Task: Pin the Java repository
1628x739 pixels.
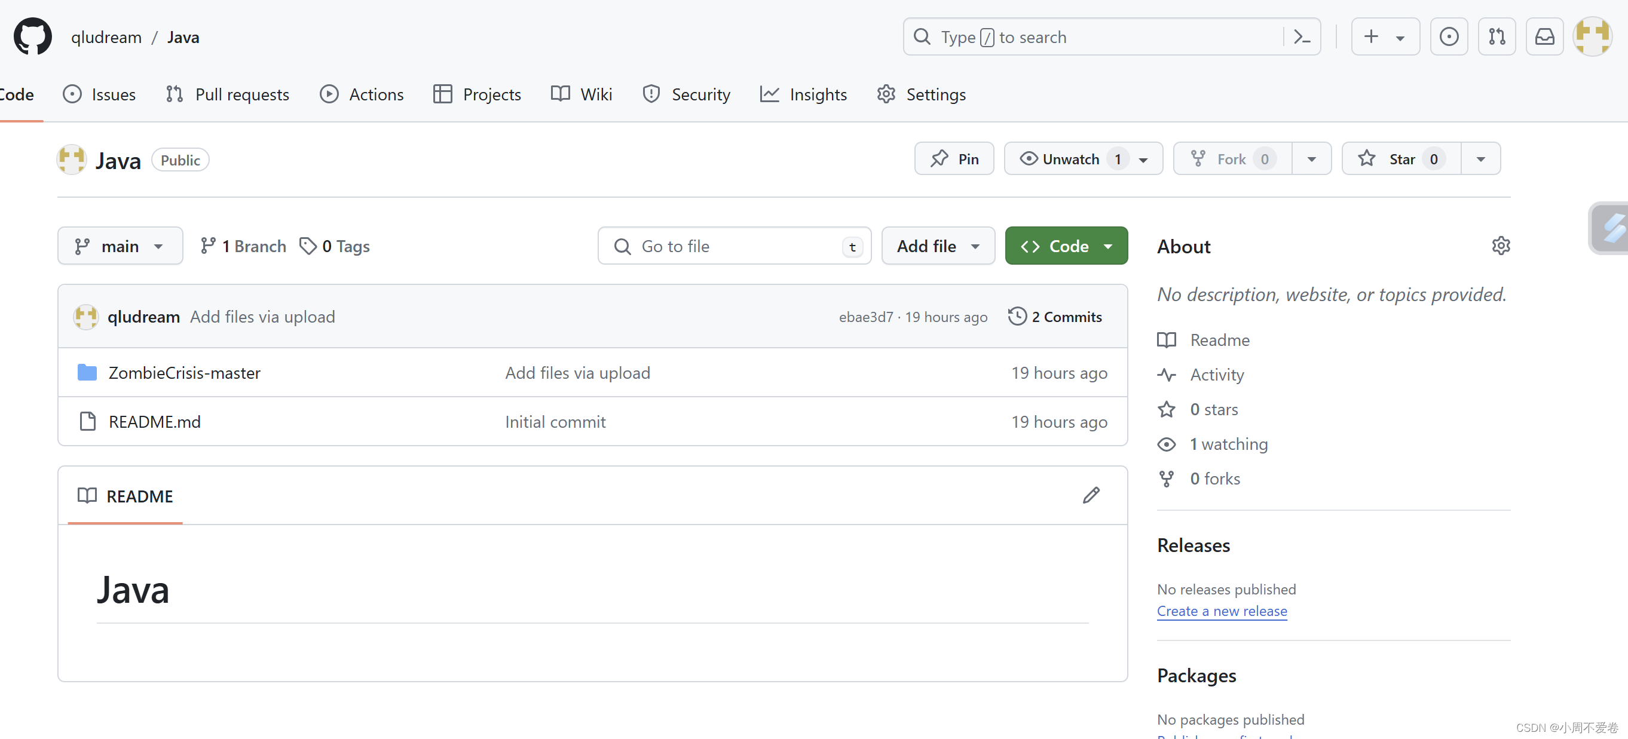Action: (954, 159)
